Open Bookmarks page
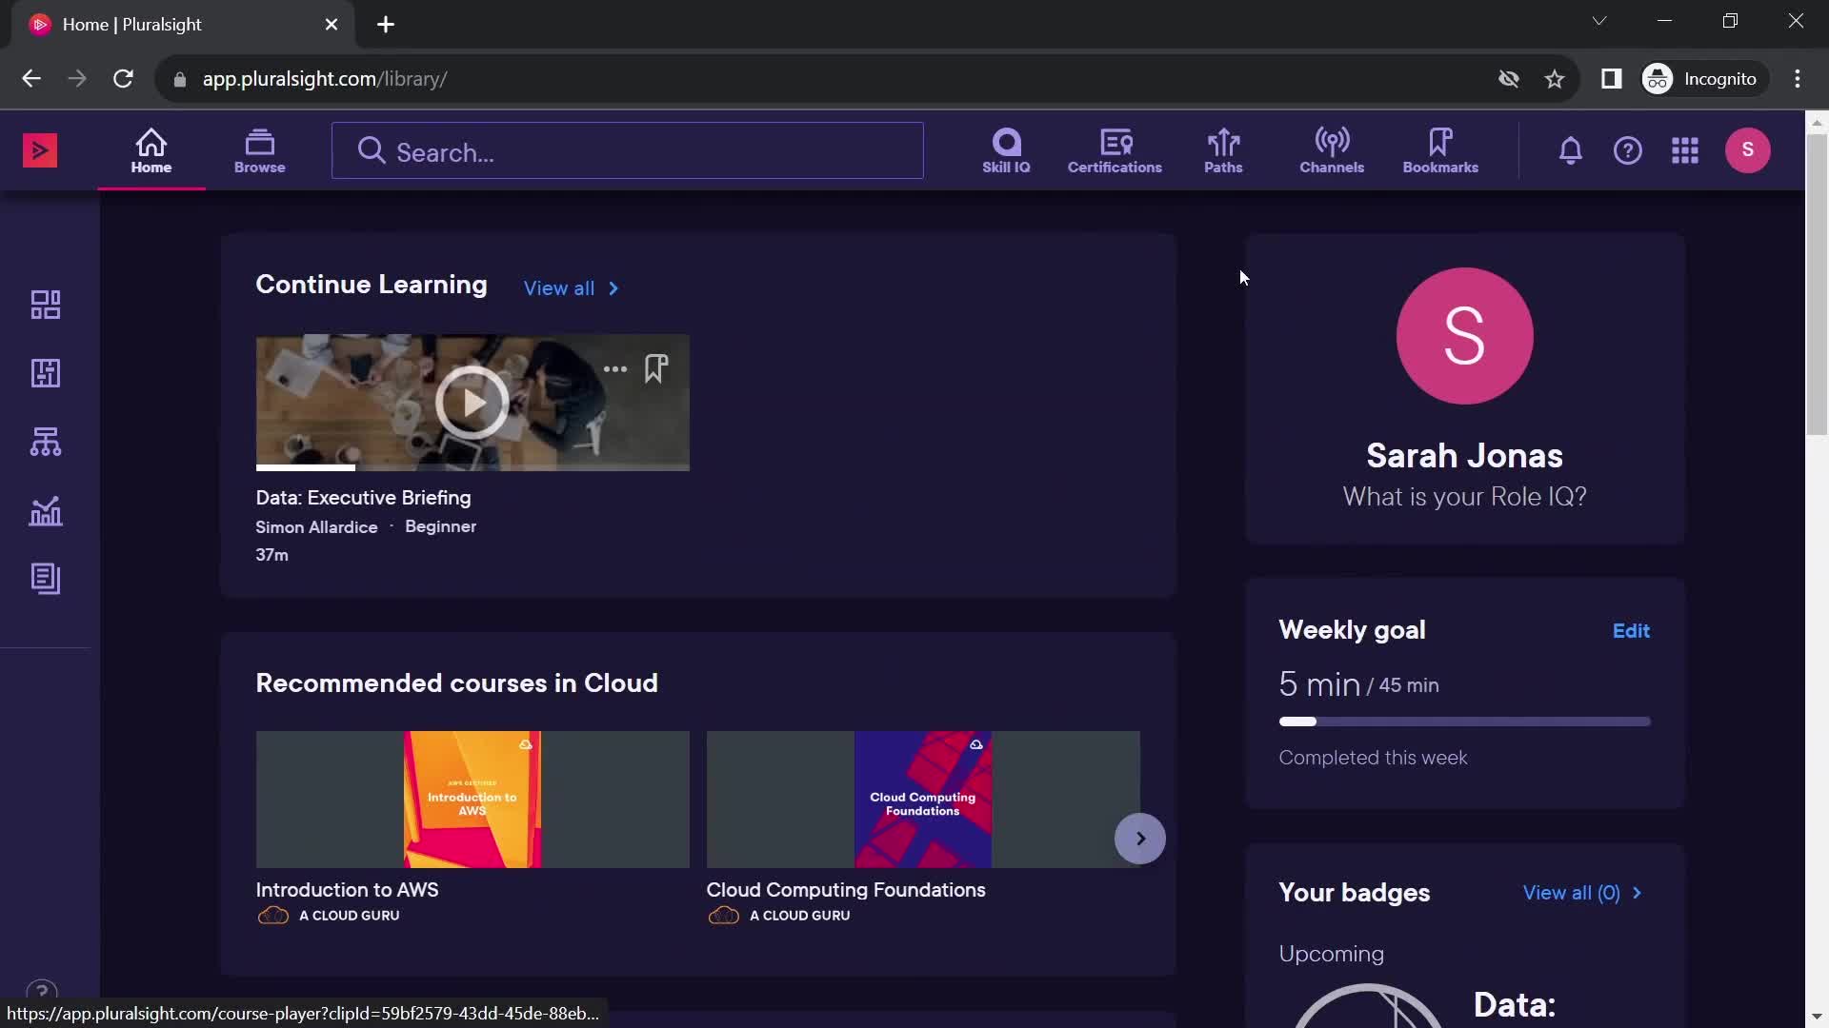Image resolution: width=1829 pixels, height=1028 pixels. (1440, 151)
